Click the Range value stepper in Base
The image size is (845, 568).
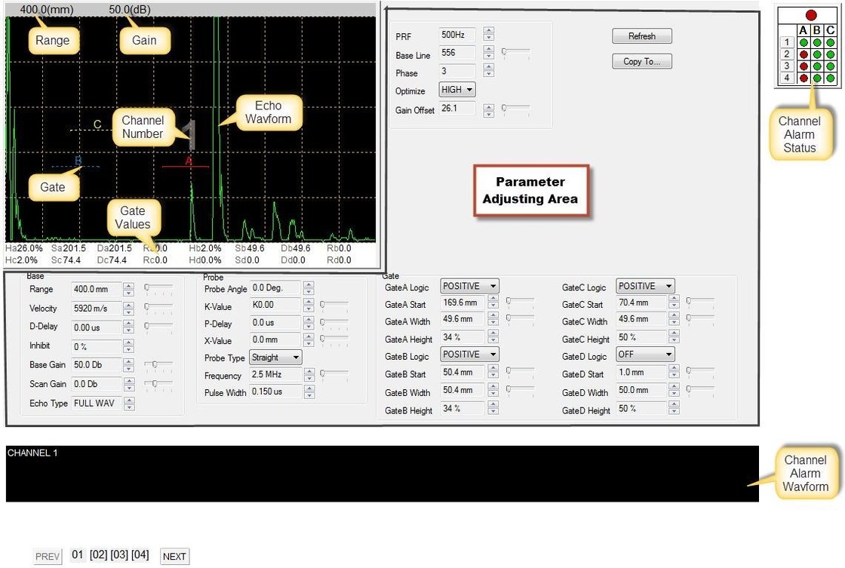click(x=129, y=289)
